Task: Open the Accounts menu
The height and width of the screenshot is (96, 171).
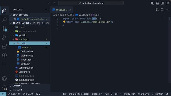Action: [4, 78]
